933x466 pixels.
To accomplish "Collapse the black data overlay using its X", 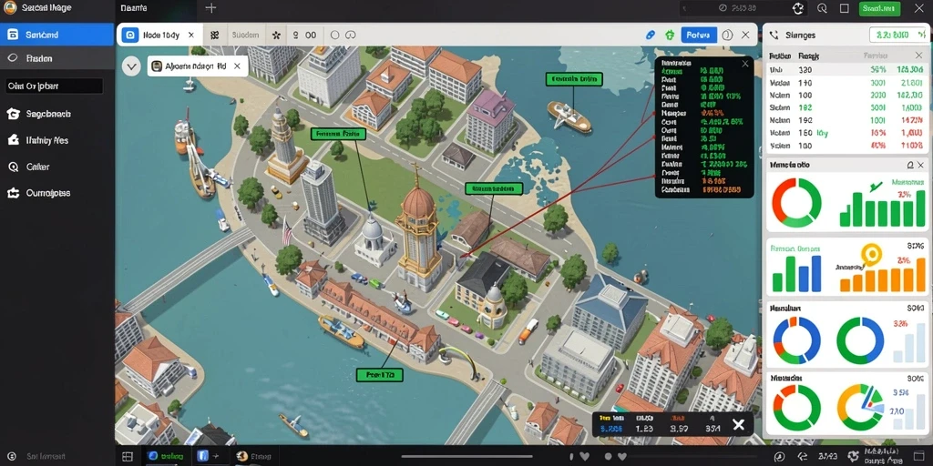I will click(x=745, y=64).
